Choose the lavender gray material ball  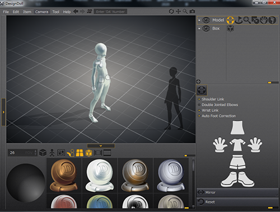click(x=171, y=175)
